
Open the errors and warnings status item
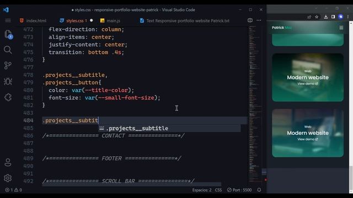[x=13, y=190]
